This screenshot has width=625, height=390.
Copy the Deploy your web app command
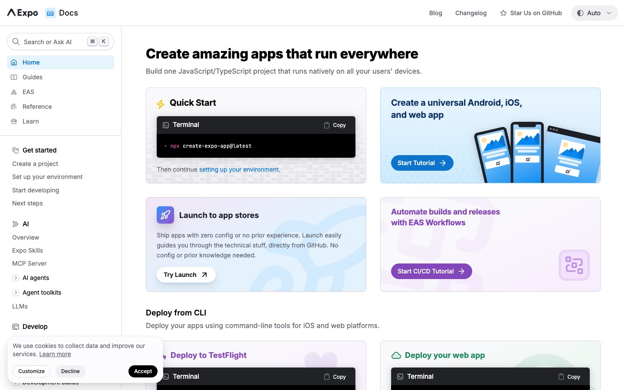[569, 377]
